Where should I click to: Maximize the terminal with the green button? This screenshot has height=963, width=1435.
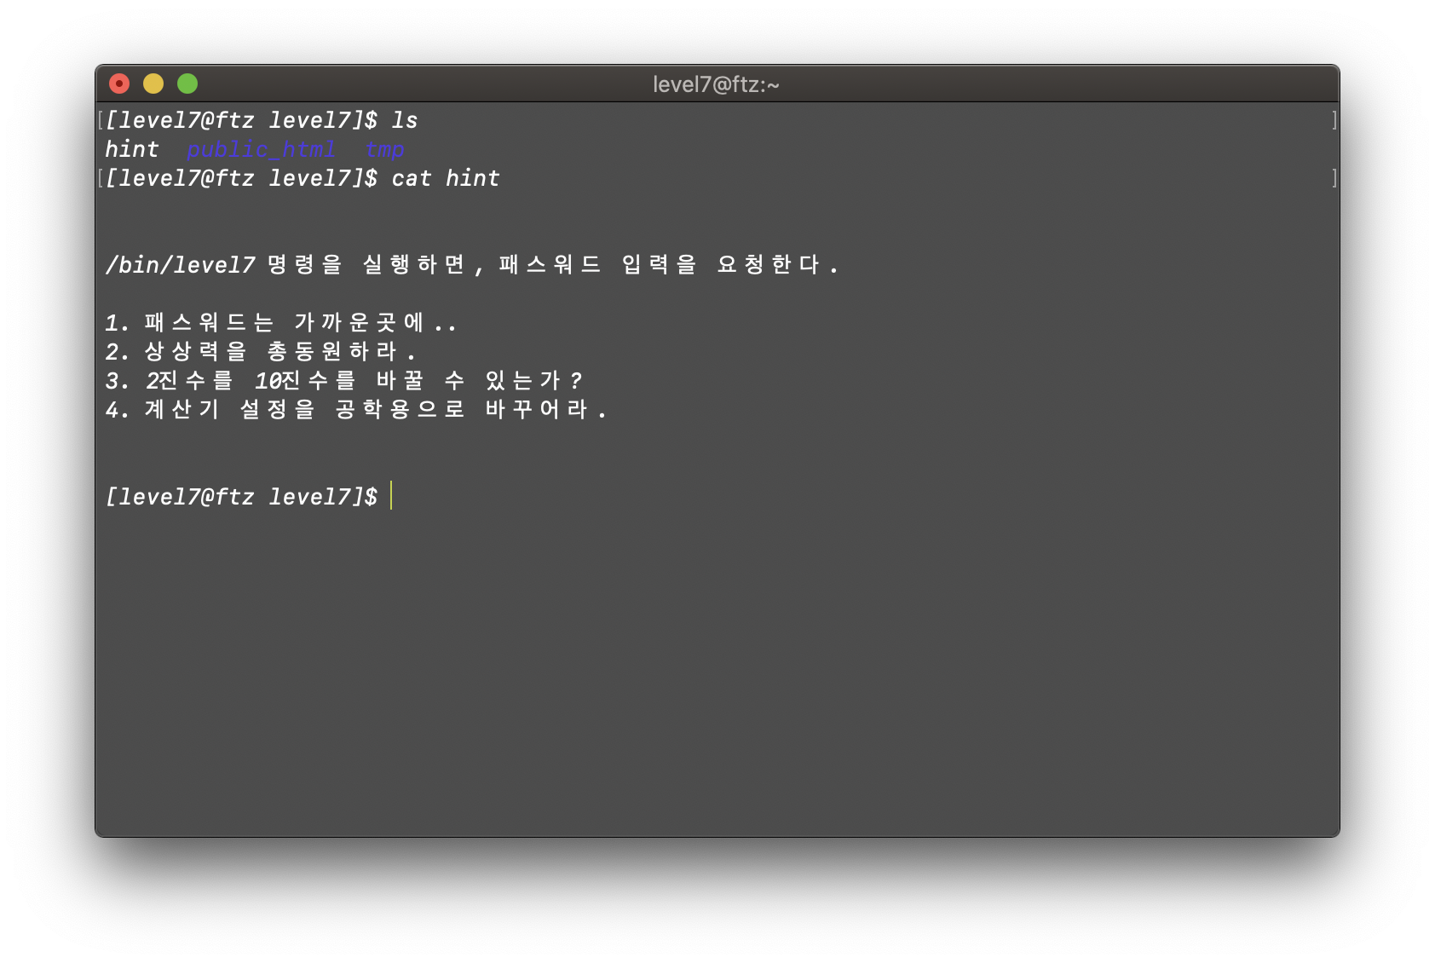187,84
